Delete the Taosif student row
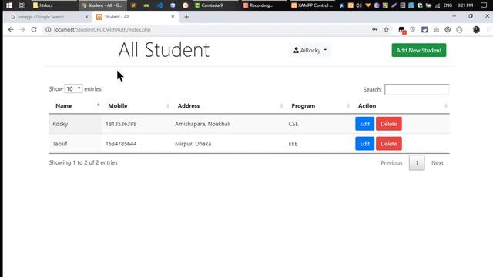Screen dimensions: 493x277 click(x=389, y=144)
